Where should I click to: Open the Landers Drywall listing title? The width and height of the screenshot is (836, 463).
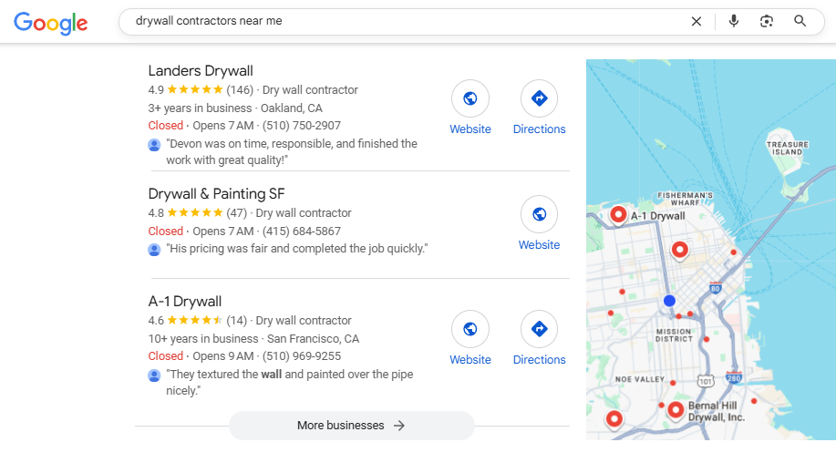201,71
